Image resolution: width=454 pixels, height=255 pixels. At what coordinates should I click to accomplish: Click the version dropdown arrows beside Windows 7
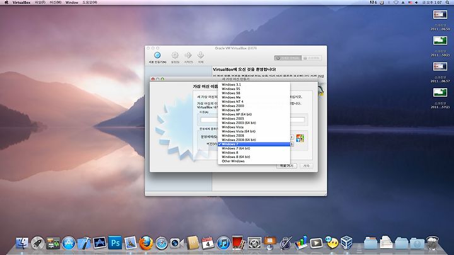pyautogui.click(x=291, y=144)
